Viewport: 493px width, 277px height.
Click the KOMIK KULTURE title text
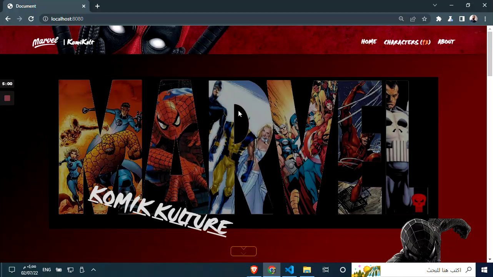pos(161,211)
